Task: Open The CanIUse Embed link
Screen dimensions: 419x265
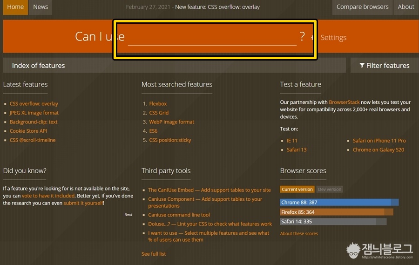Action: [209, 190]
